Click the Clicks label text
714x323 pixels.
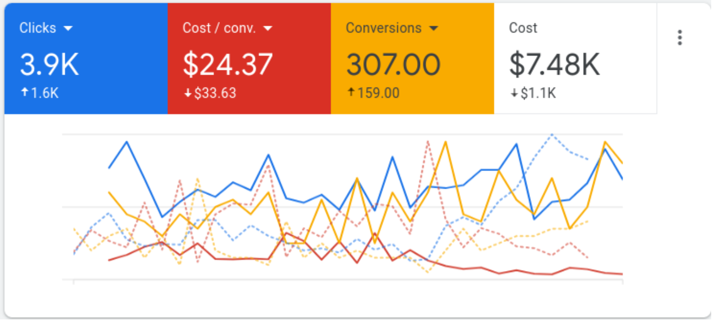[x=38, y=28]
